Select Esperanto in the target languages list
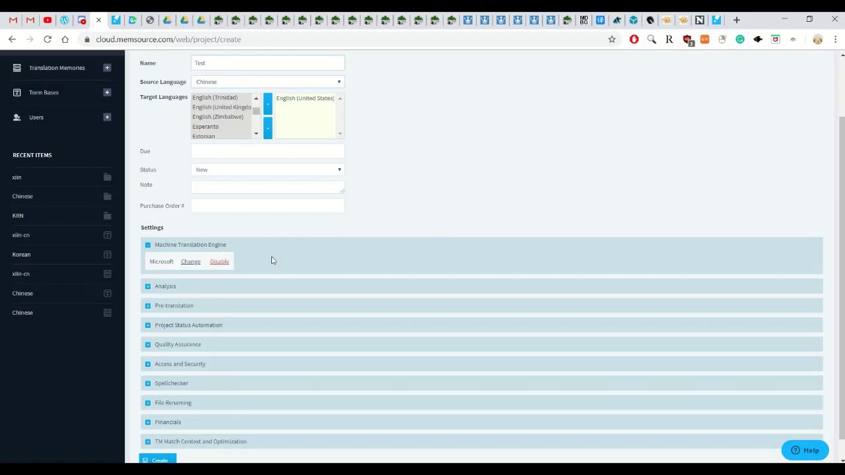The image size is (845, 475). click(205, 127)
